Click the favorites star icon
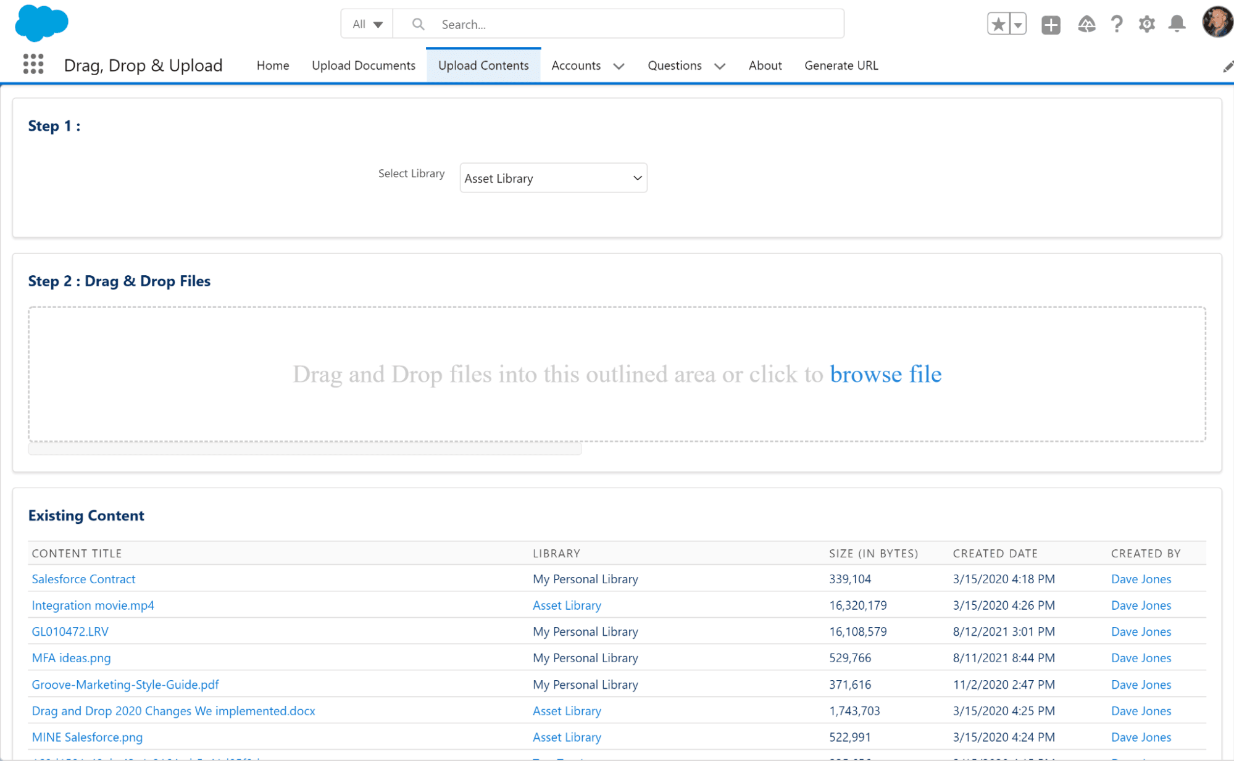Image resolution: width=1234 pixels, height=761 pixels. [998, 24]
